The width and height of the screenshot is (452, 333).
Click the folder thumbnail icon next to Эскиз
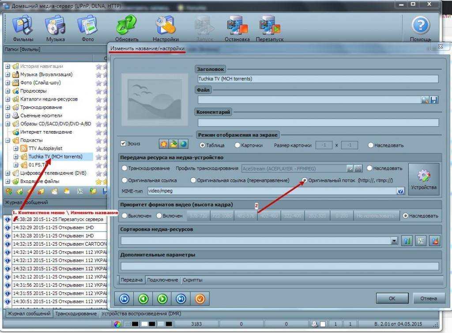point(173,144)
